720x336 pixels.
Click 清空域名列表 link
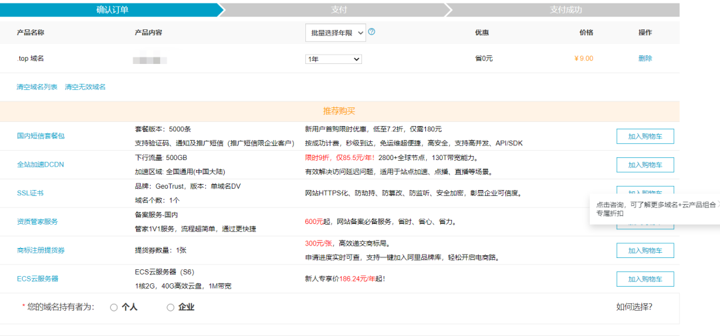37,87
